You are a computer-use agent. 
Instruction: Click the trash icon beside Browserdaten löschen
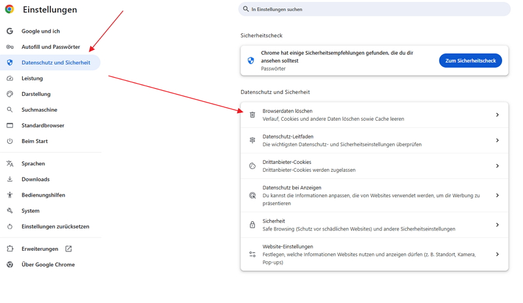(x=252, y=115)
